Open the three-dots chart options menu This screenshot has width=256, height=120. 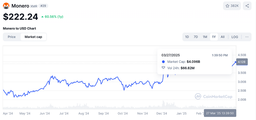pyautogui.click(x=247, y=37)
